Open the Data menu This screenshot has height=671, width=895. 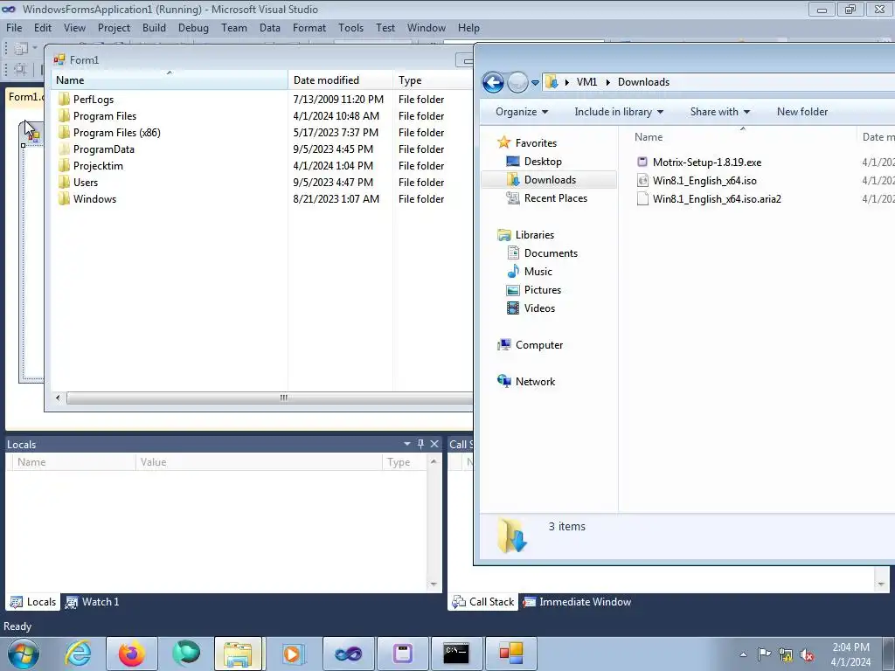pos(269,27)
